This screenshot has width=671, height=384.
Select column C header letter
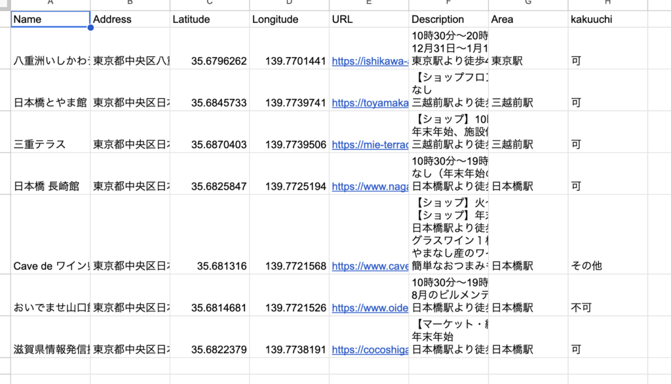210,4
